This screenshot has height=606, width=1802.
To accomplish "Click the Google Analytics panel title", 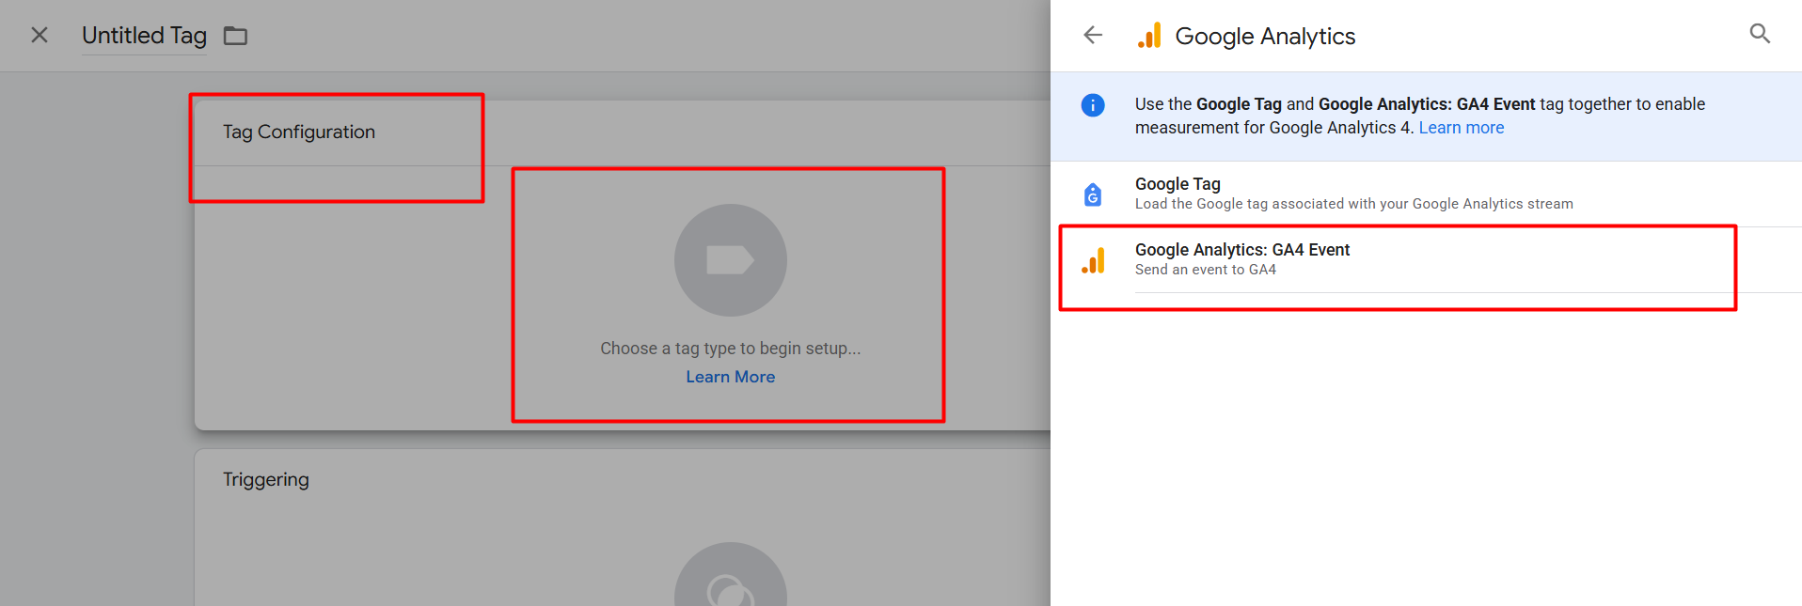I will (1265, 37).
